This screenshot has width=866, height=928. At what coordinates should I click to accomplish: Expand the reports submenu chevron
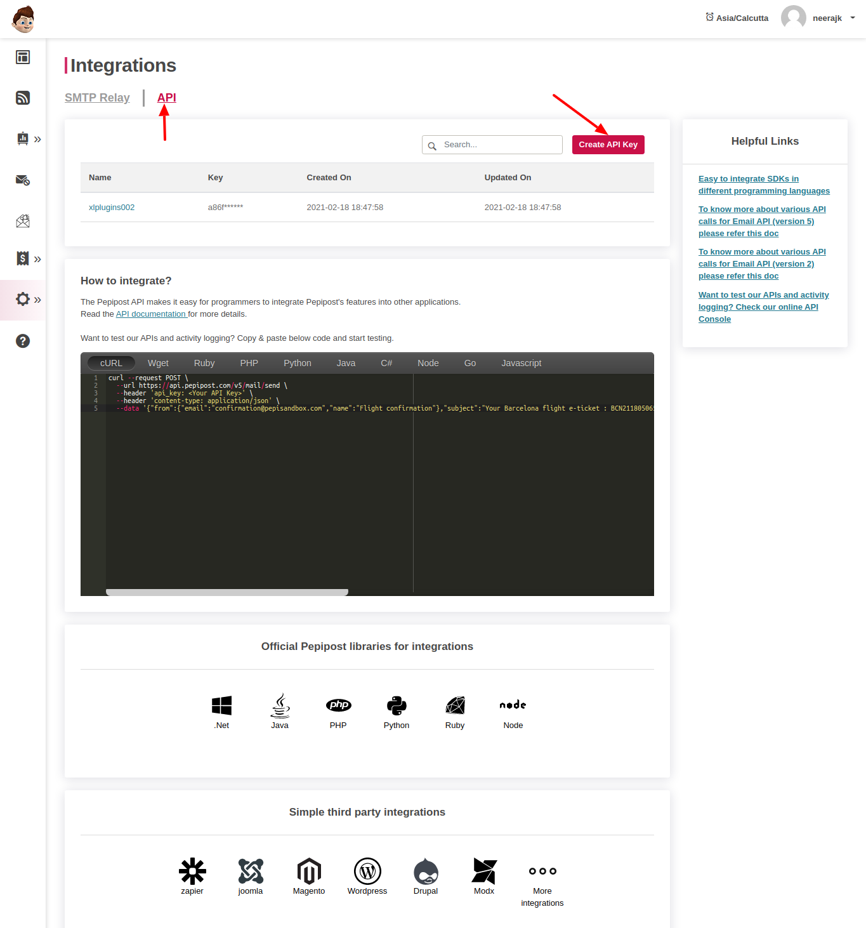click(37, 139)
